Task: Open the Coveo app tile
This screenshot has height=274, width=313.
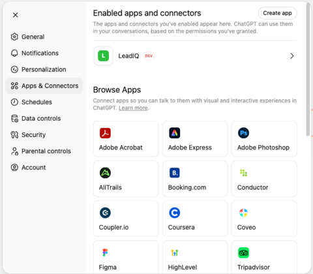Action: tap(264, 219)
